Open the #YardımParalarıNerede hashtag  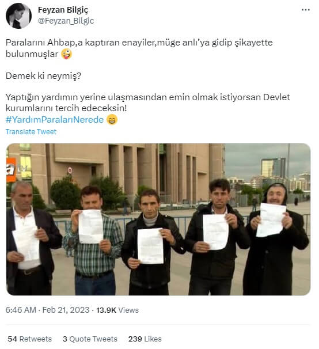pos(55,120)
